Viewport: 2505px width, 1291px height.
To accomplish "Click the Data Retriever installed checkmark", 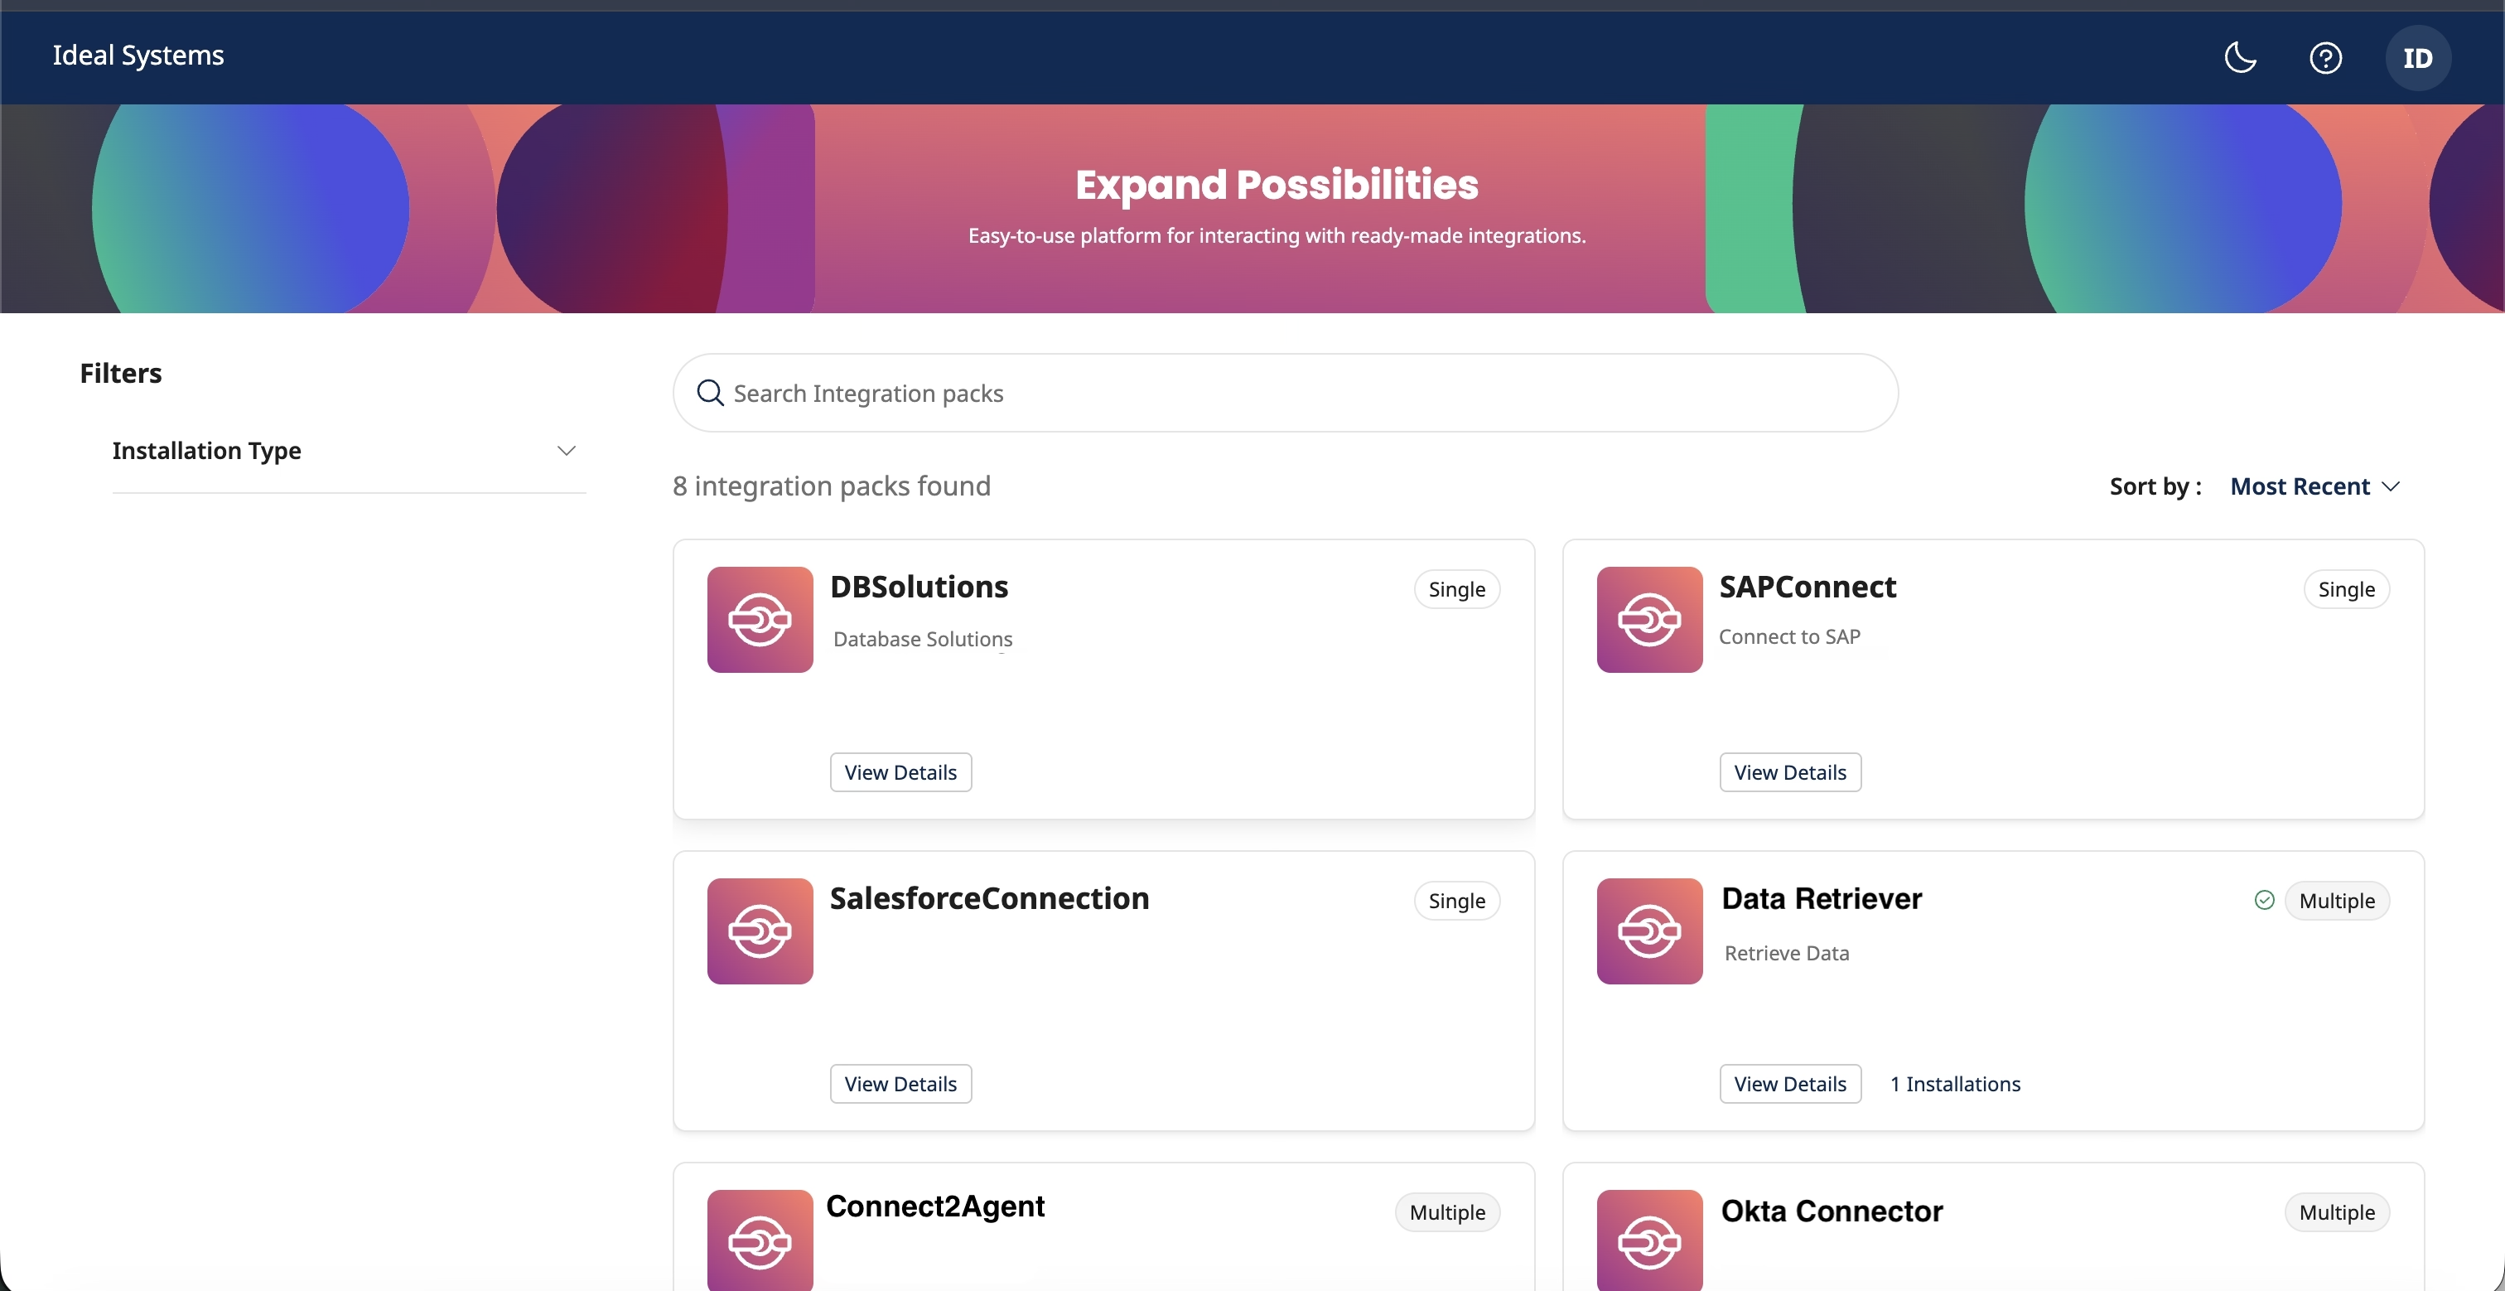I will 2264,900.
